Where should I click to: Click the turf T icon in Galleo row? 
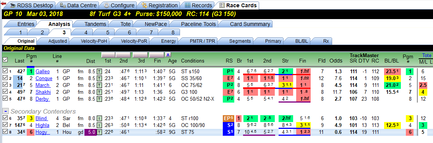click(x=99, y=72)
